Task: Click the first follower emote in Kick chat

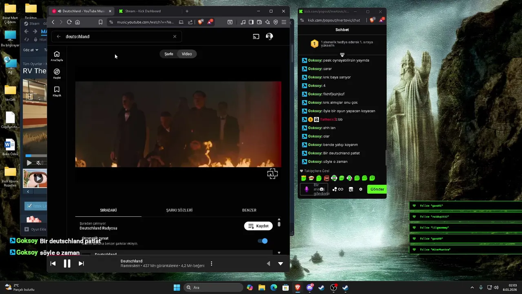Action: 303,178
